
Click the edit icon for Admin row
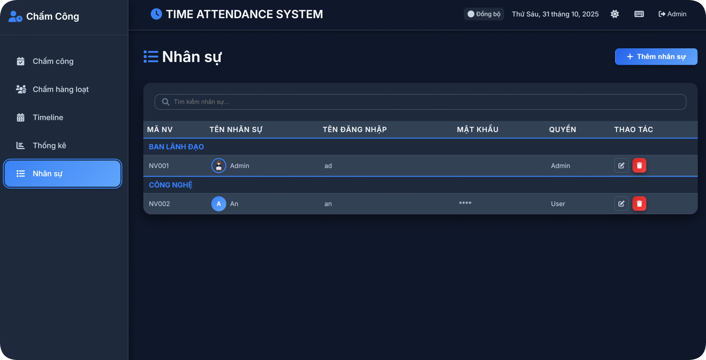(x=621, y=166)
